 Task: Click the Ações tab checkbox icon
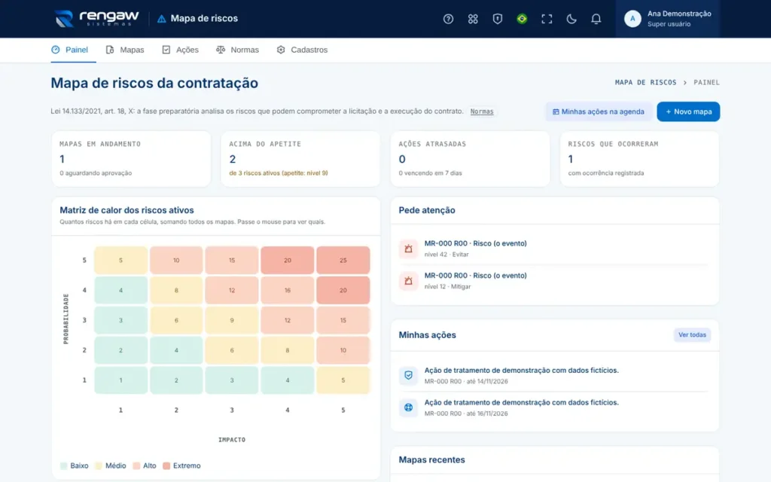coord(166,50)
